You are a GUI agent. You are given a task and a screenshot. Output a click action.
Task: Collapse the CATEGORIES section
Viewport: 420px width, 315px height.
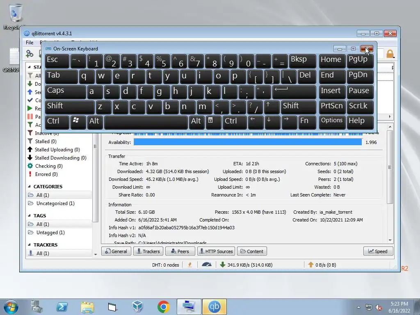click(x=29, y=187)
